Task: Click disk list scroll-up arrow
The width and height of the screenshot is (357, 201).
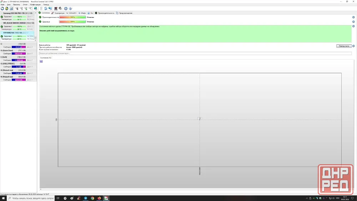Action: [x=35, y=13]
